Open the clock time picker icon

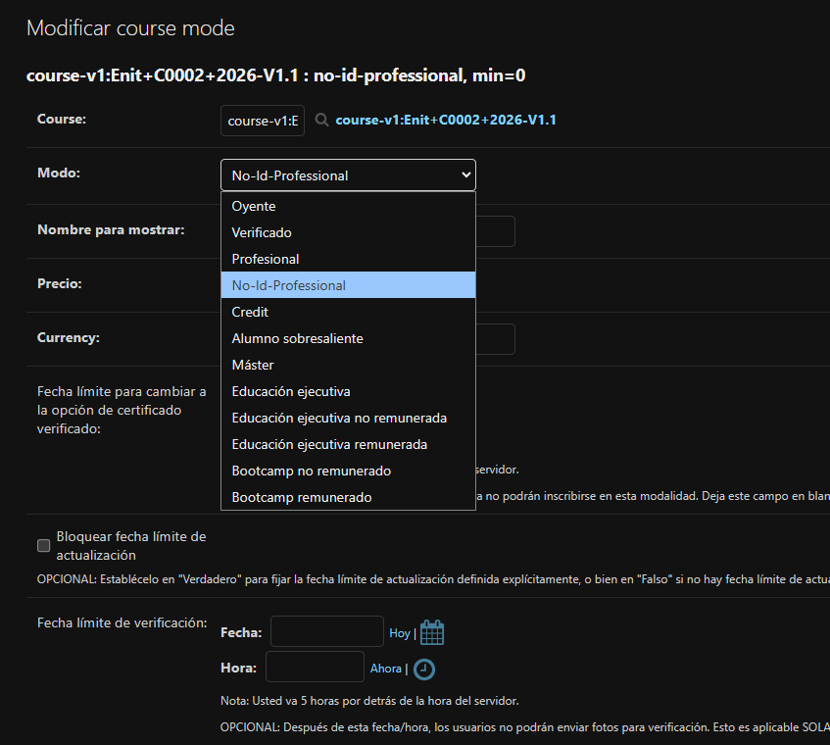423,669
